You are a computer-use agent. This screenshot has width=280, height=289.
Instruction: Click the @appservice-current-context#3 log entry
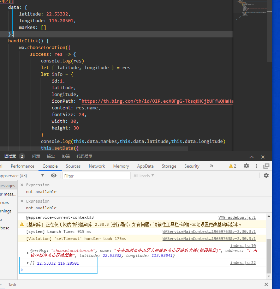[60, 217]
